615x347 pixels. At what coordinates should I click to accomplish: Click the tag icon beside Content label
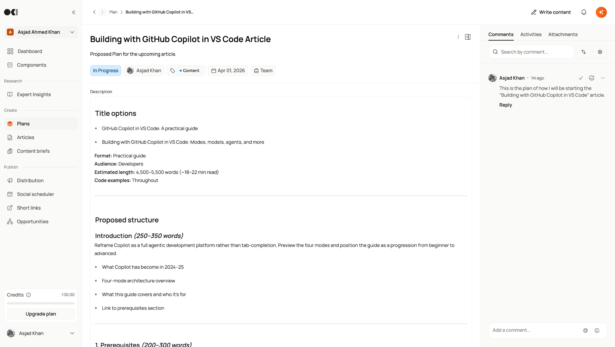[172, 71]
